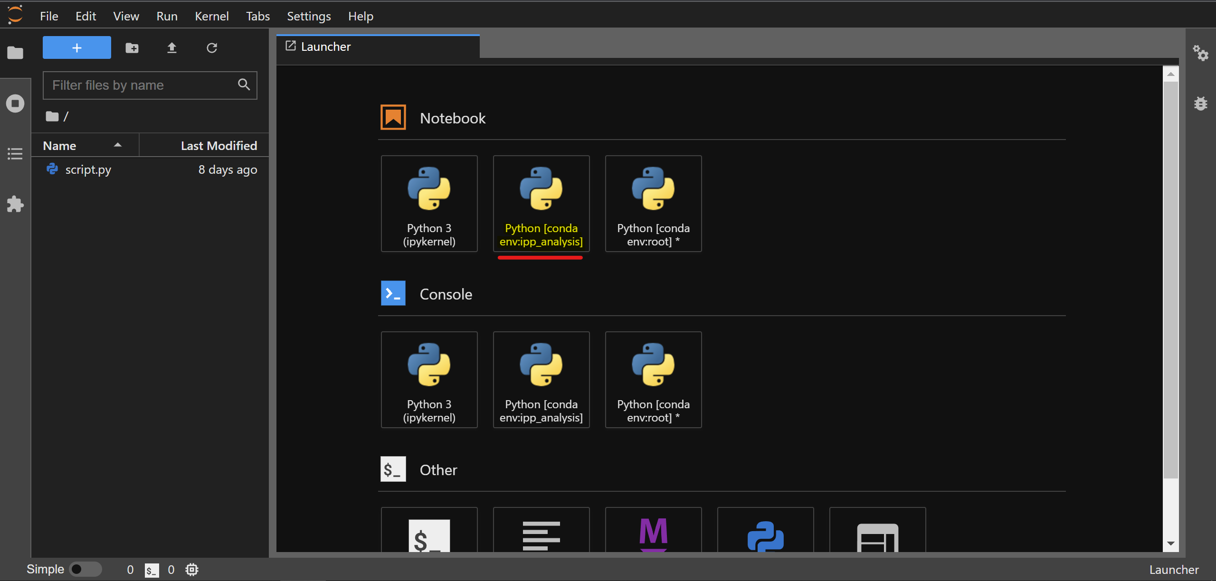Launch console with conda env:root

(x=654, y=380)
